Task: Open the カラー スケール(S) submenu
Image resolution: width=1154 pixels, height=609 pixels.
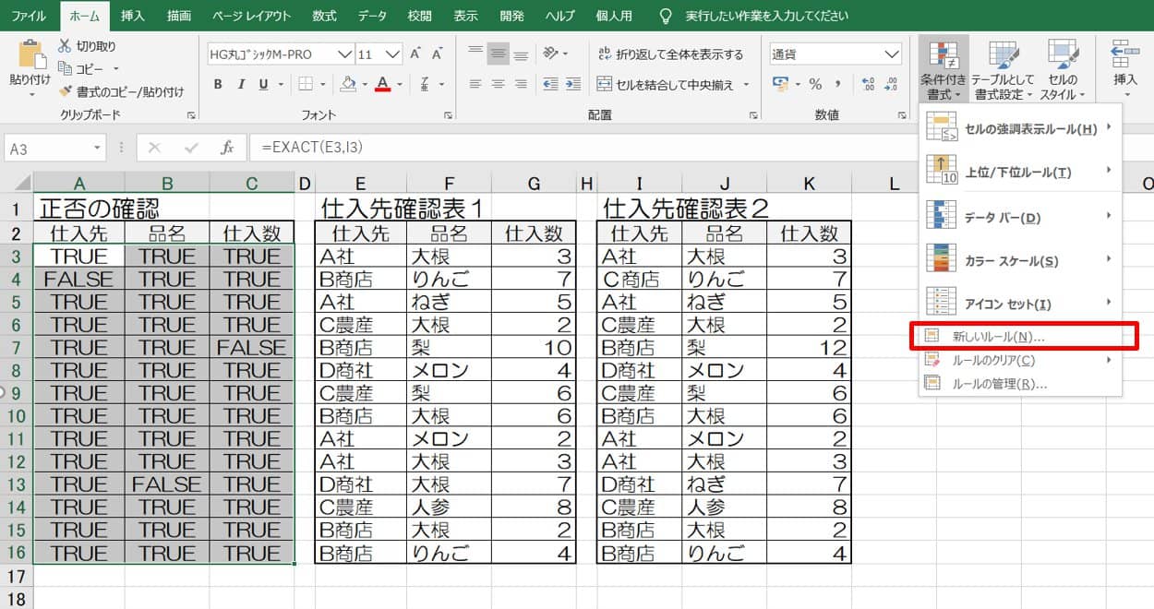Action: (1020, 260)
